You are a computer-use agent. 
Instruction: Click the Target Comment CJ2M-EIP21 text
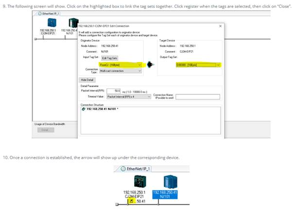click(x=187, y=51)
